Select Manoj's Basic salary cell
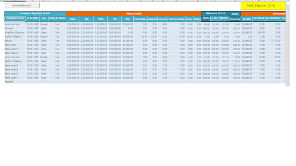296x166 pixels. tap(73, 41)
